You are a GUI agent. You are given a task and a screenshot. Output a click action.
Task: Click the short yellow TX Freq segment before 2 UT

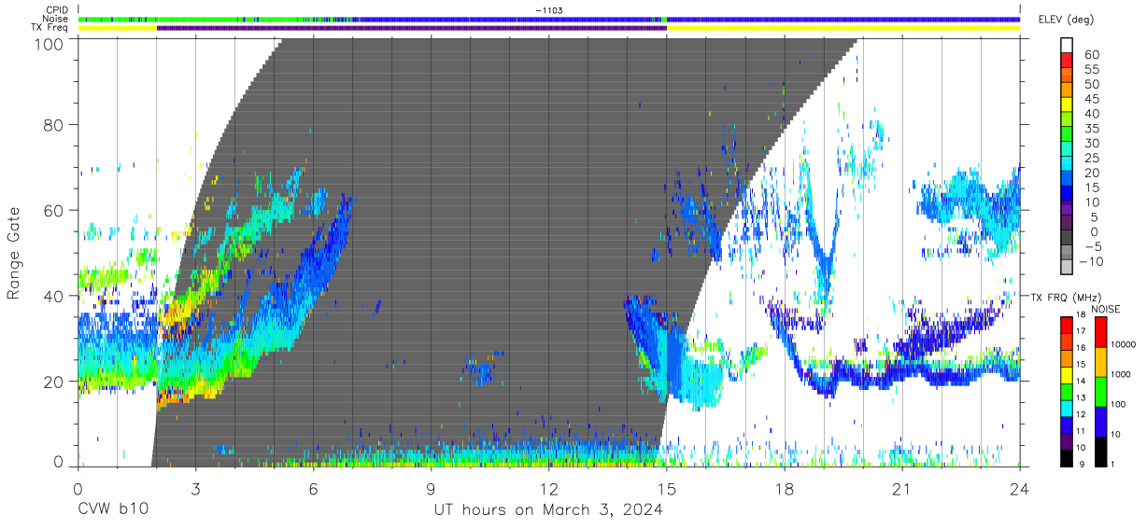(118, 28)
